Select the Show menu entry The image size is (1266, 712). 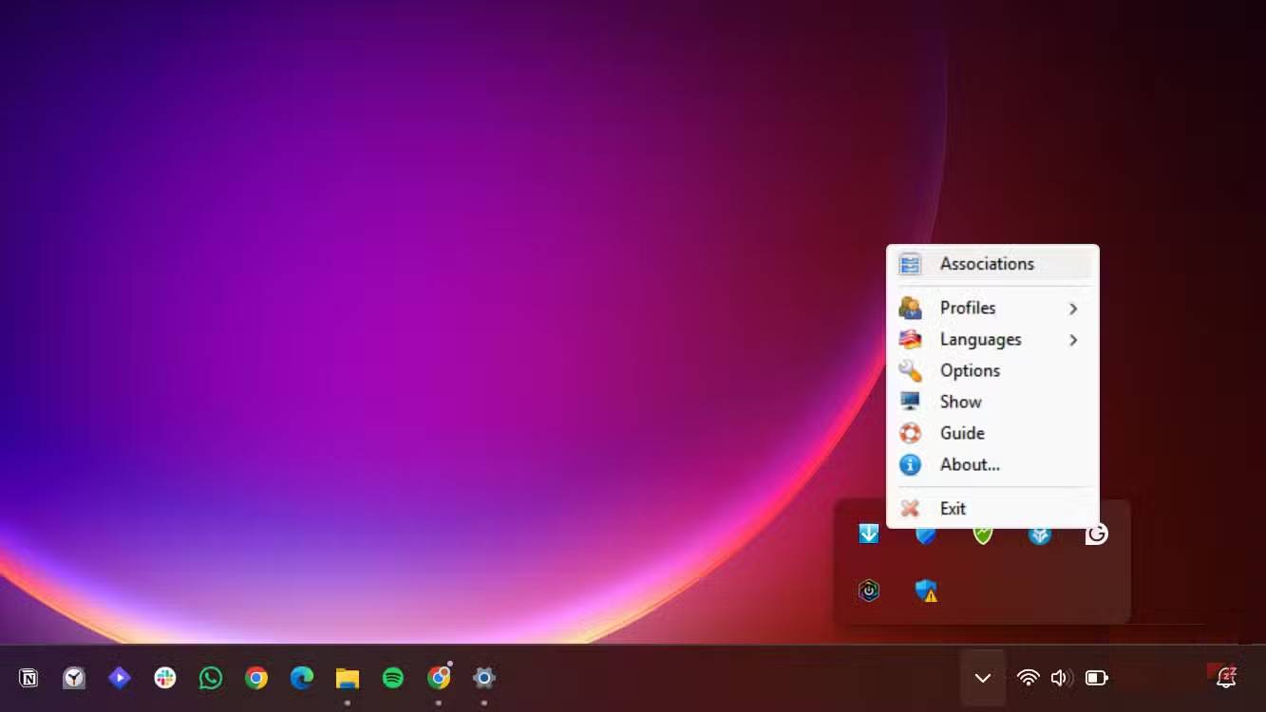[x=992, y=402]
